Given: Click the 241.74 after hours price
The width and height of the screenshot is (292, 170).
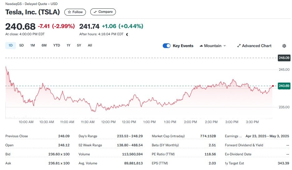Looking at the screenshot, I should tap(89, 27).
